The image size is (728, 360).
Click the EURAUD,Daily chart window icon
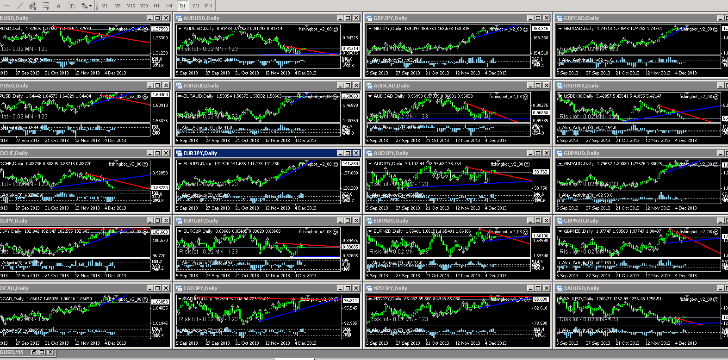point(179,86)
